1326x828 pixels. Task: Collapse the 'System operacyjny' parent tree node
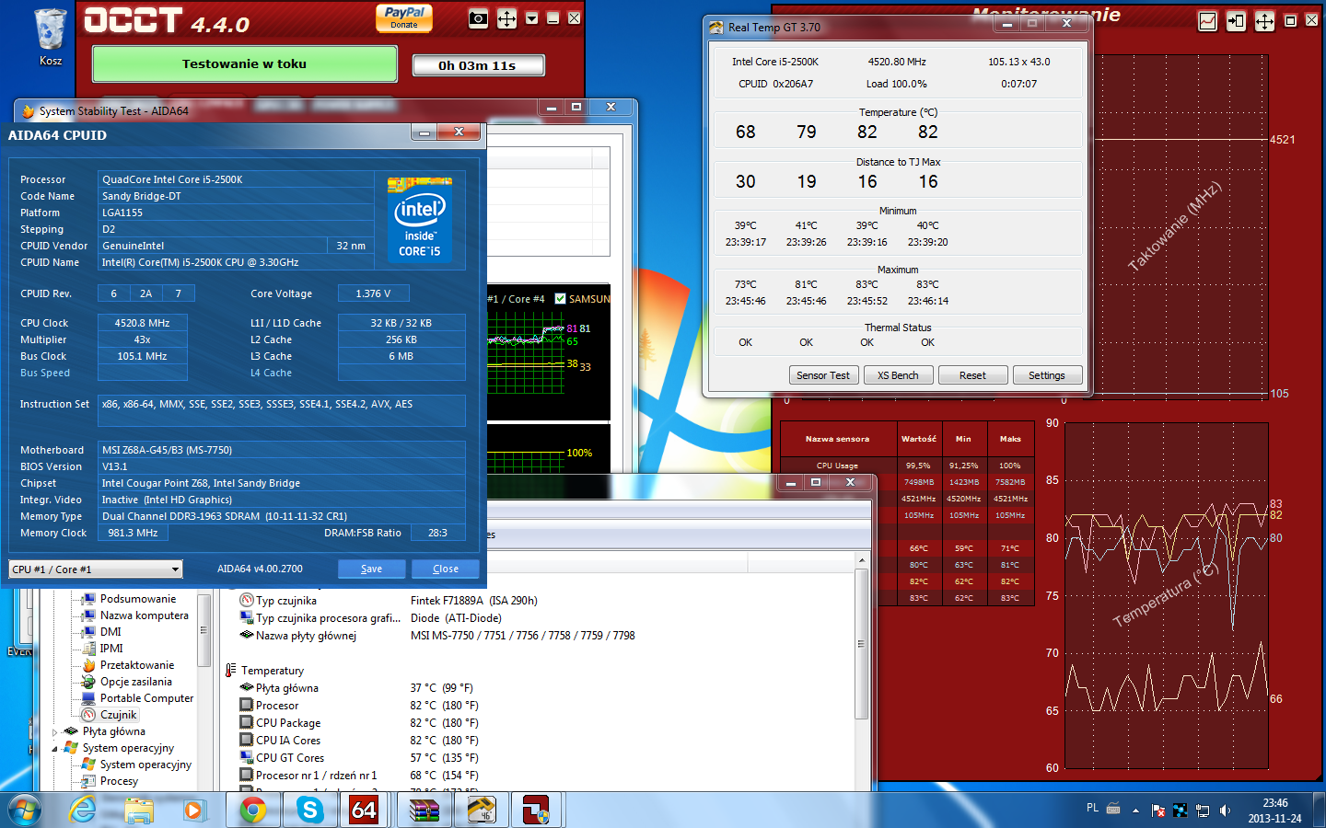tap(55, 749)
